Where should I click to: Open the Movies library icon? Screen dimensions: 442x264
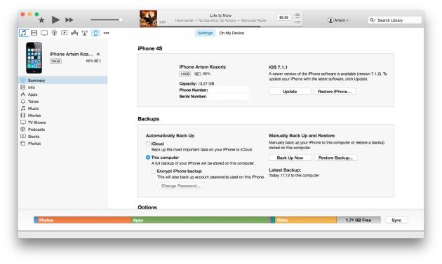coord(34,33)
